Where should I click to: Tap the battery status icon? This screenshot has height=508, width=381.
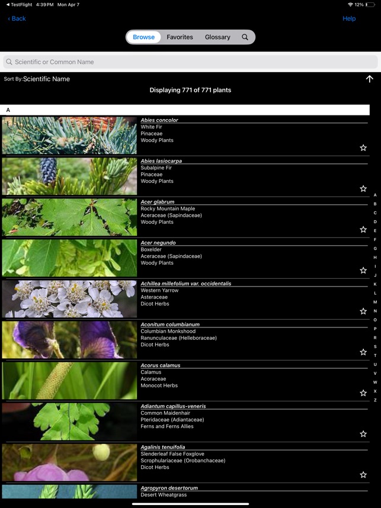[370, 5]
